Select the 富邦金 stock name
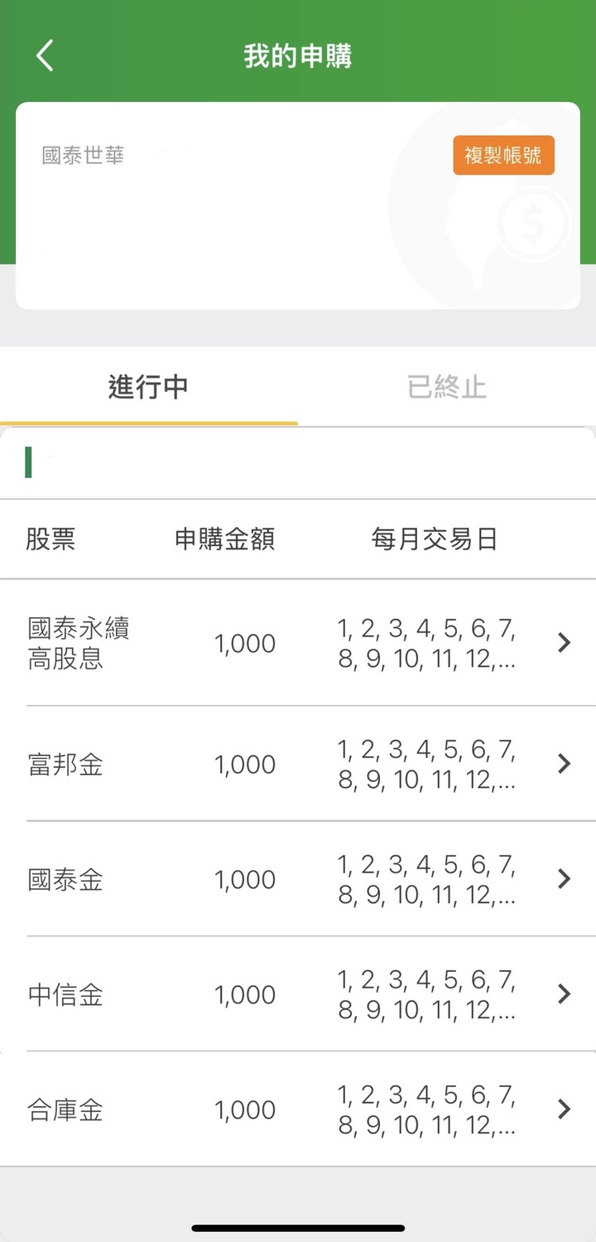 (x=65, y=764)
